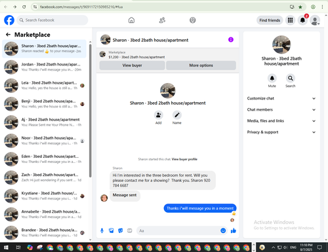
Task: Open Brandee conversation in list
Action: click(x=45, y=232)
